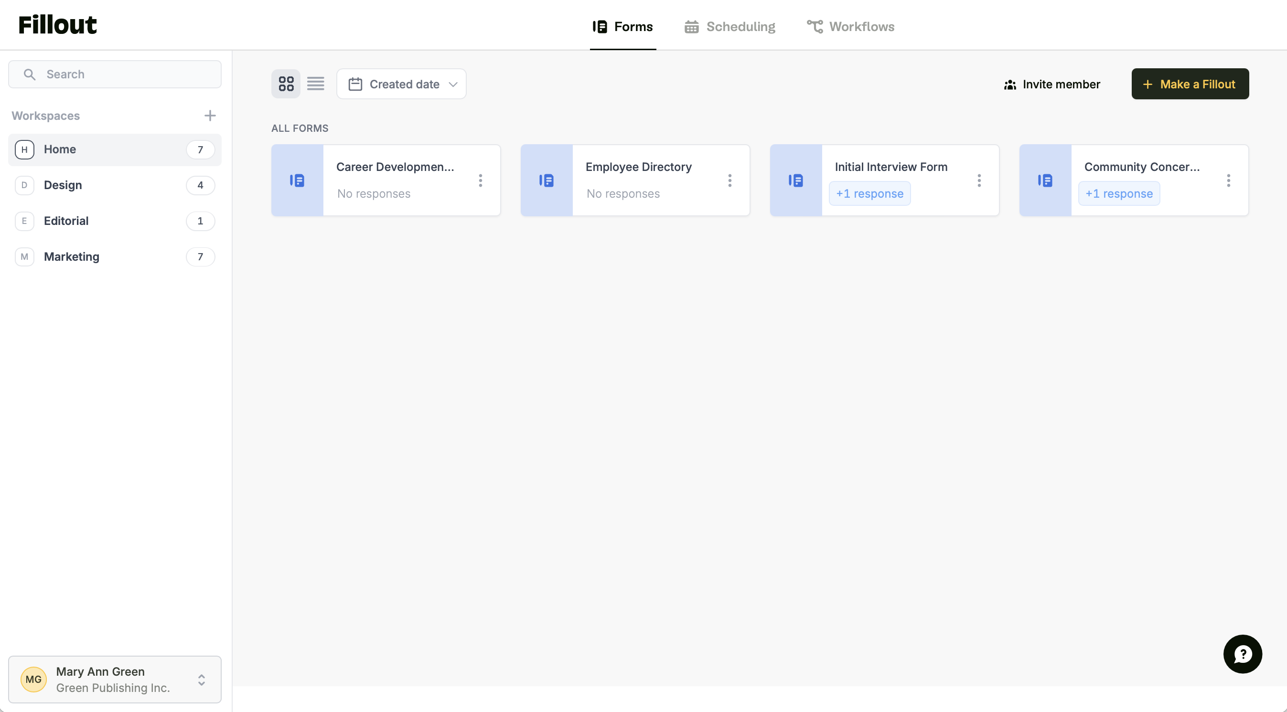Click the H badge icon for Home
The width and height of the screenshot is (1287, 712).
[24, 149]
